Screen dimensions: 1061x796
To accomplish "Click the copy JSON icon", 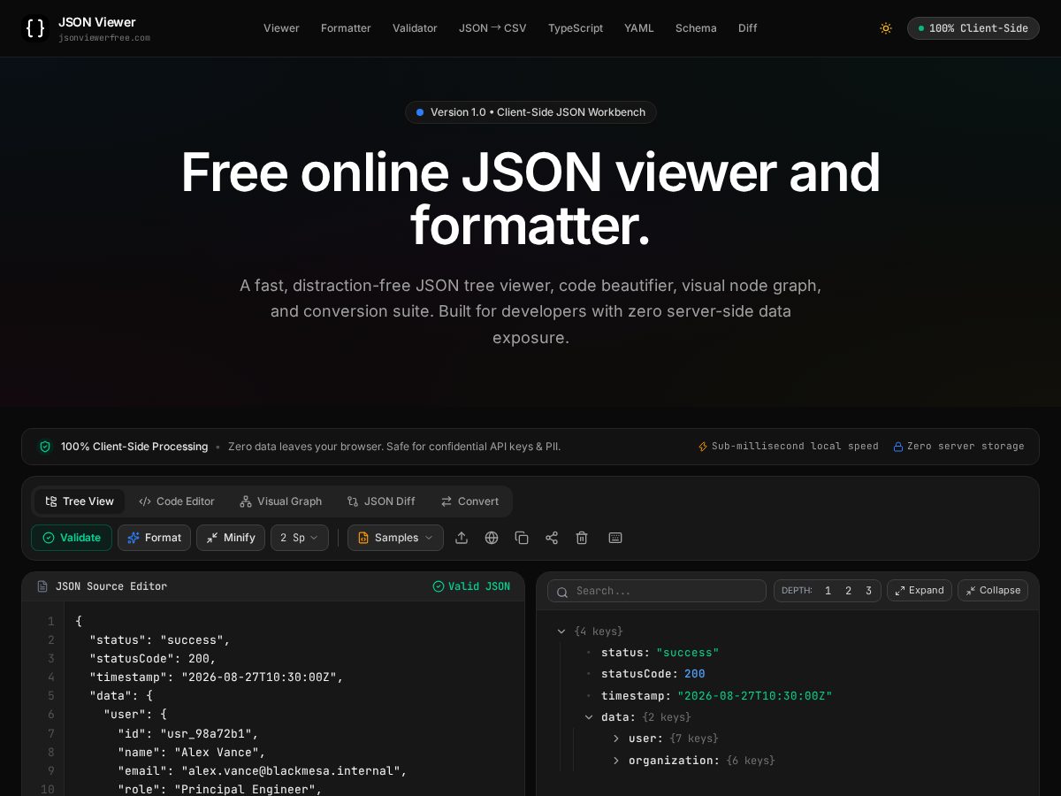I will click(522, 538).
